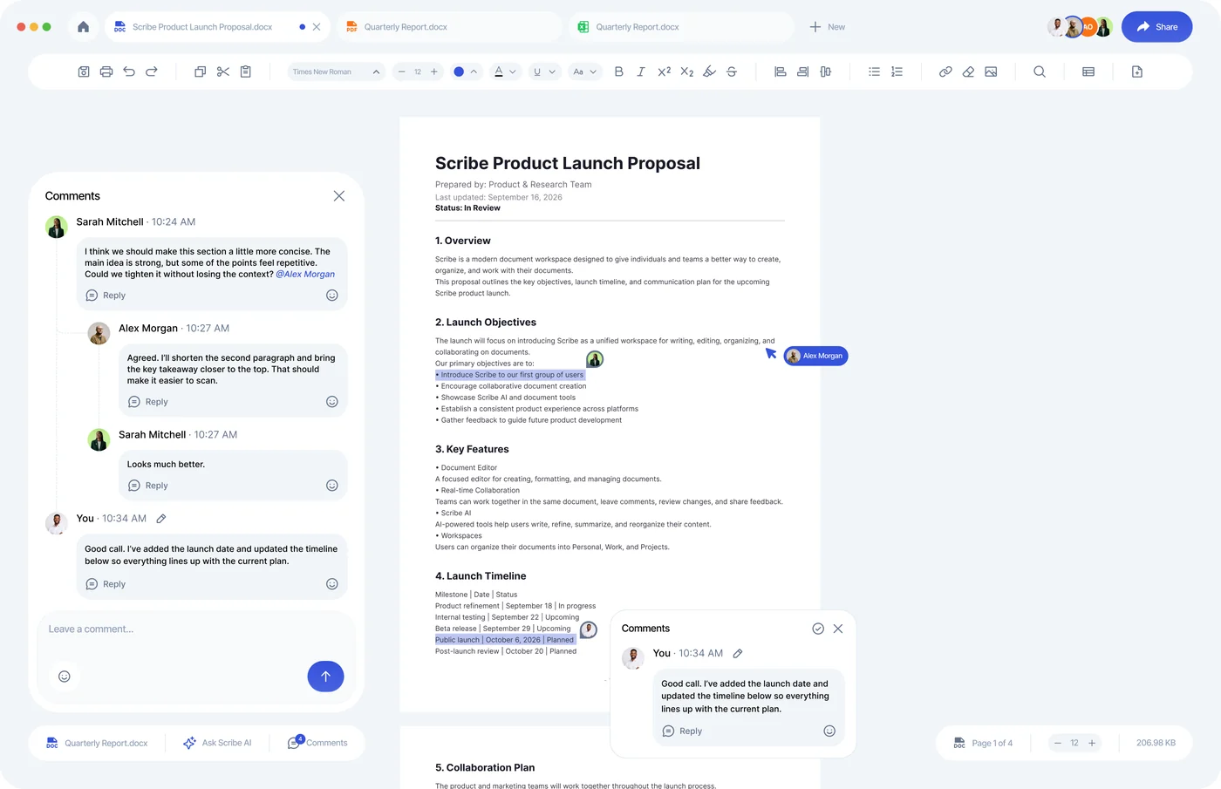The image size is (1221, 789).
Task: Insert an image from the toolbar
Action: tap(991, 71)
